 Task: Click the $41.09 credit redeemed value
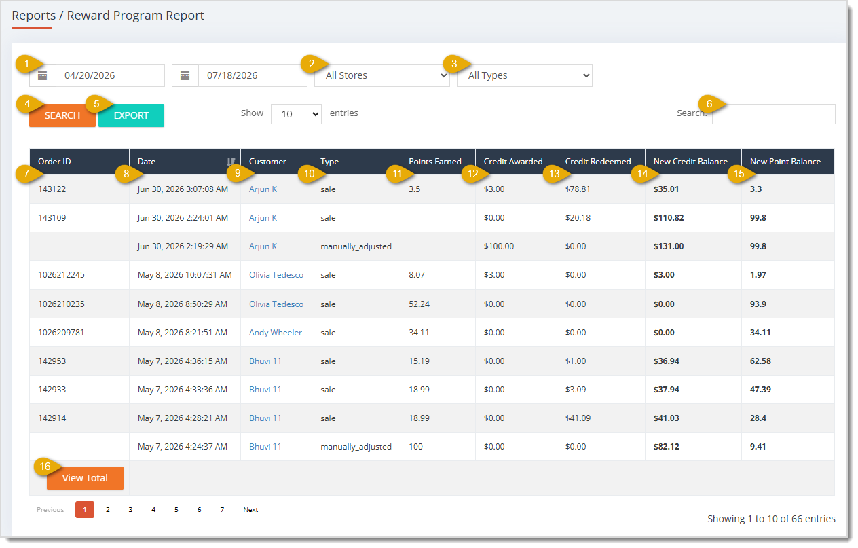(578, 418)
